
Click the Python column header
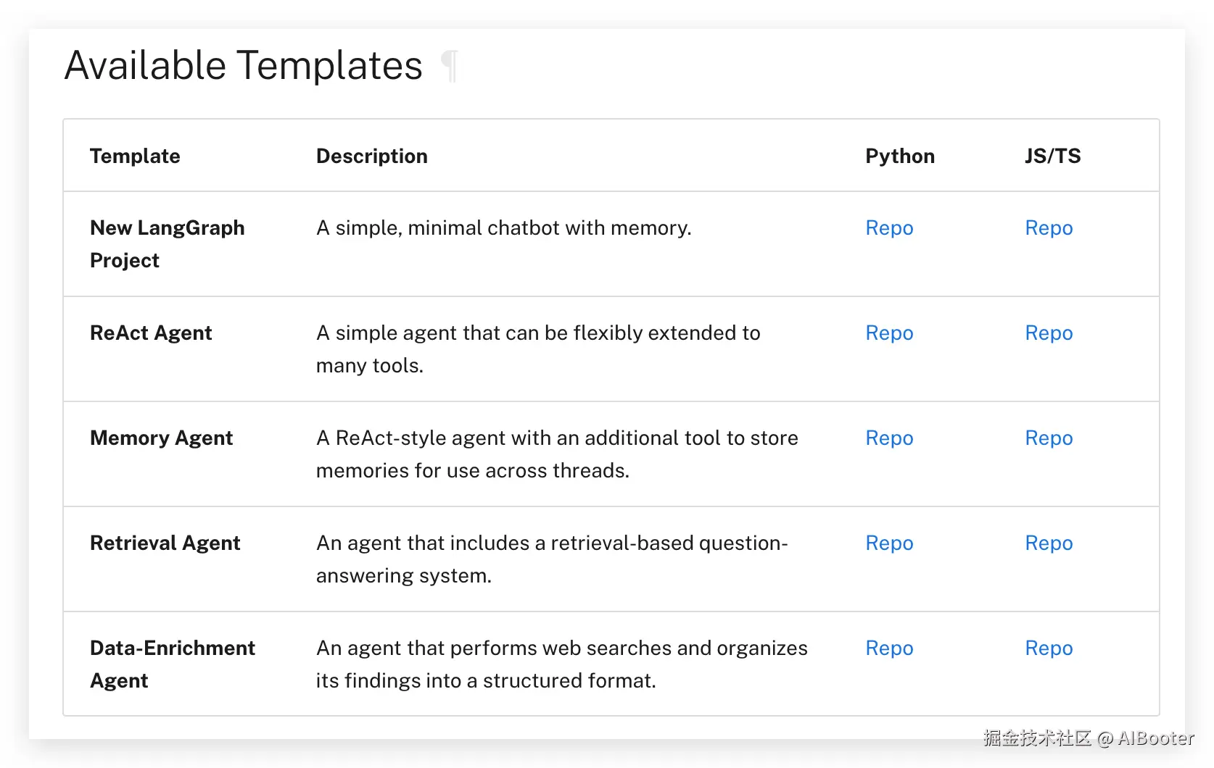(899, 156)
